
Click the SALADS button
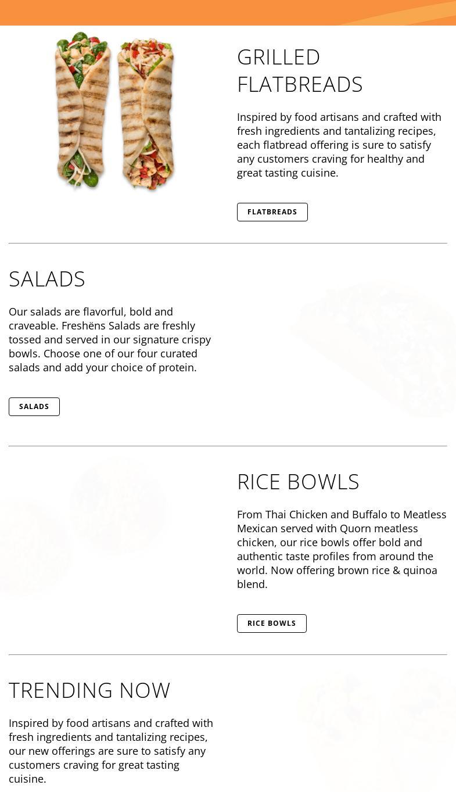(34, 406)
